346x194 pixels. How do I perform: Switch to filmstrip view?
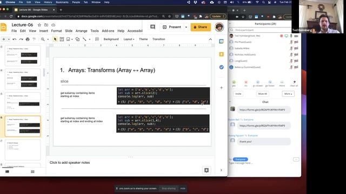7,171
